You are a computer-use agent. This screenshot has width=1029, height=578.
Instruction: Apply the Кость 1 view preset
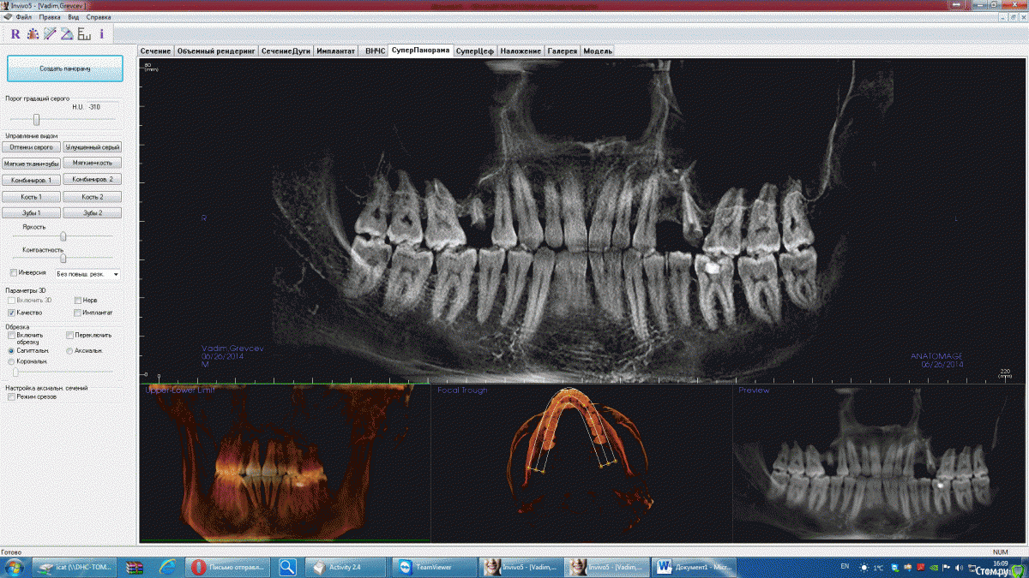click(32, 197)
